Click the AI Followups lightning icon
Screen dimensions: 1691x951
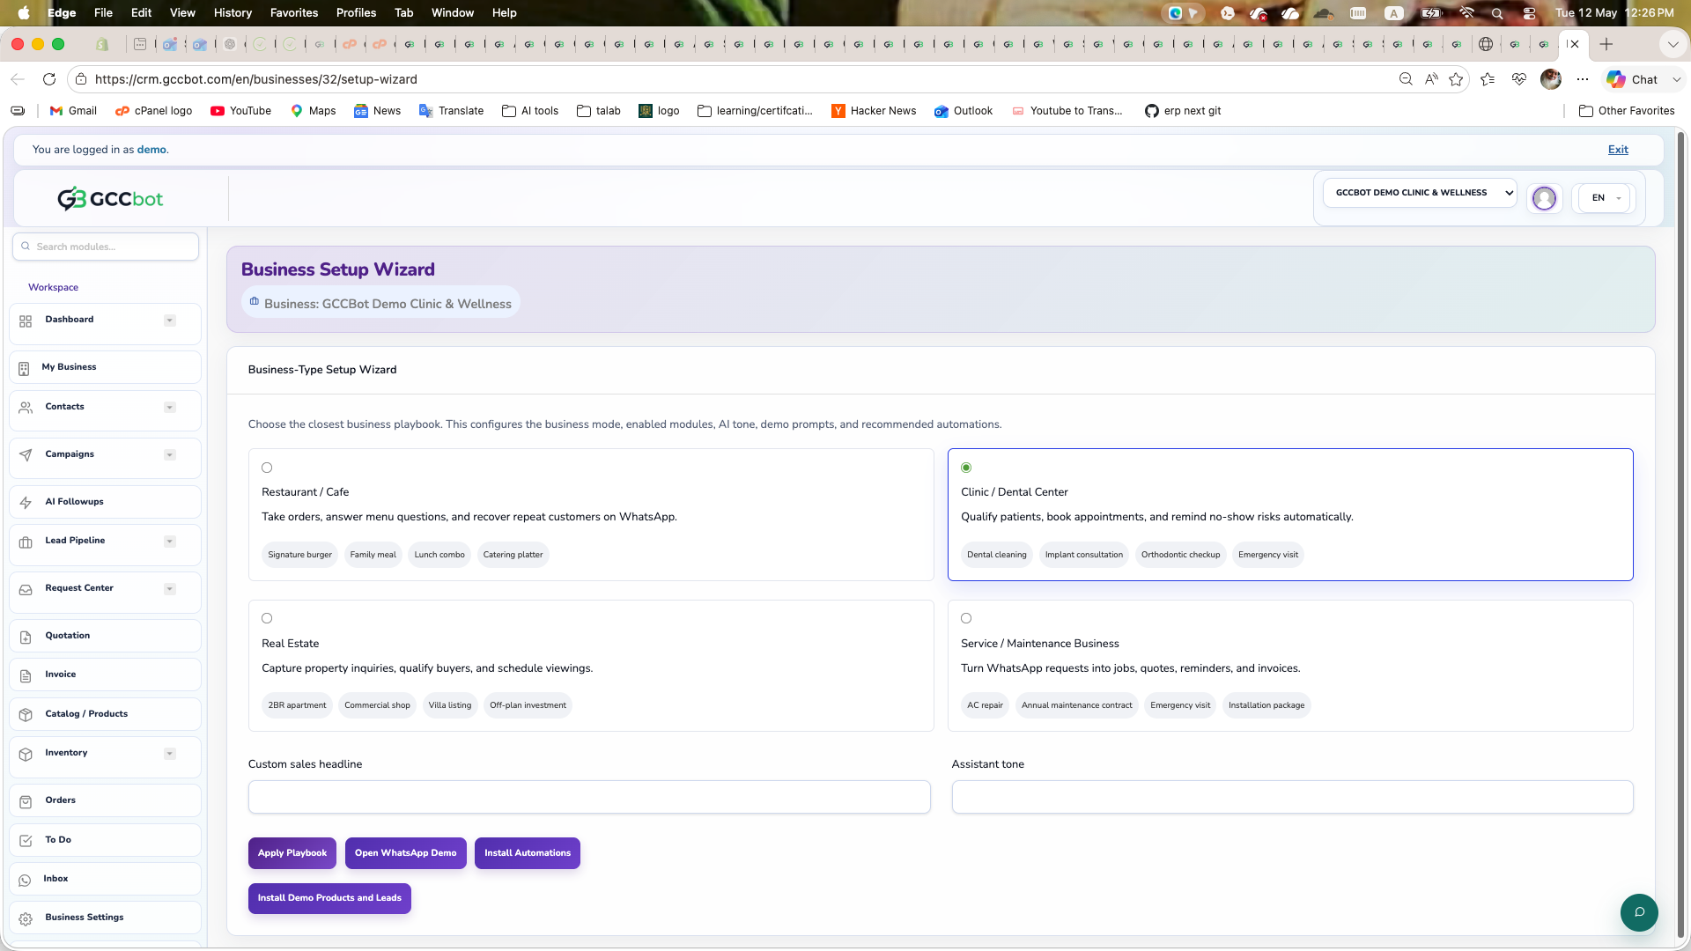(26, 503)
